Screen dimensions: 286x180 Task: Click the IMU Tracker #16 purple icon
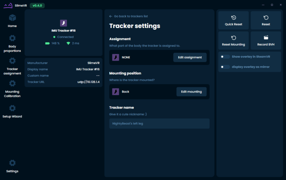[63, 23]
